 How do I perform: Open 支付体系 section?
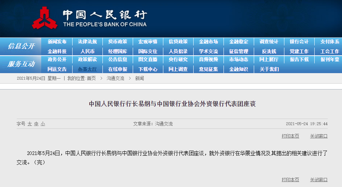coord(330,41)
